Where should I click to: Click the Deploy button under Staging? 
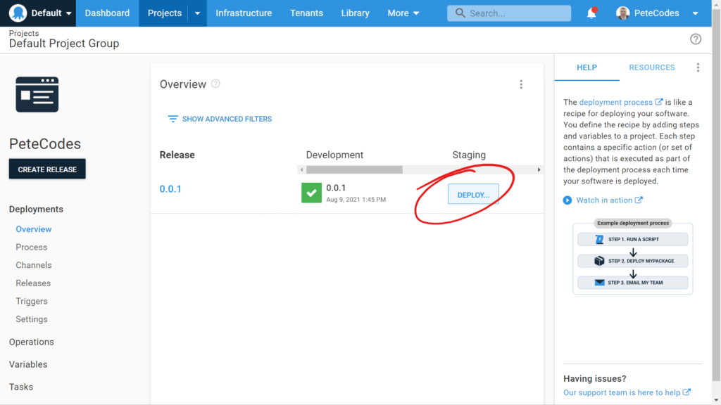click(x=473, y=194)
